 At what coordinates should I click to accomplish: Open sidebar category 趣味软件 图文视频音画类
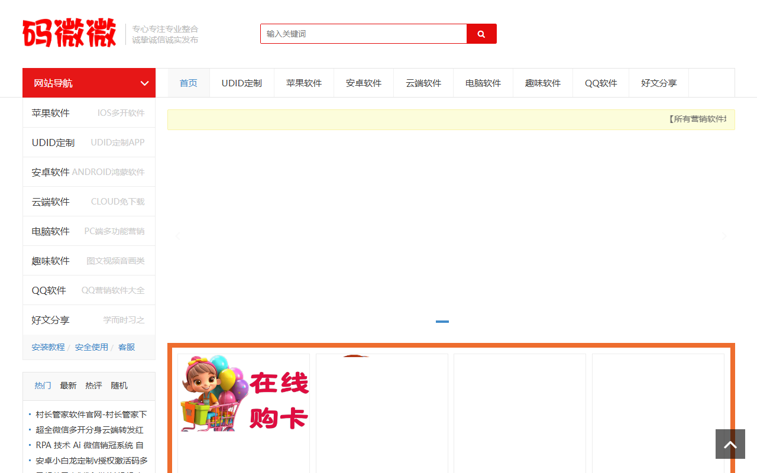pyautogui.click(x=89, y=261)
